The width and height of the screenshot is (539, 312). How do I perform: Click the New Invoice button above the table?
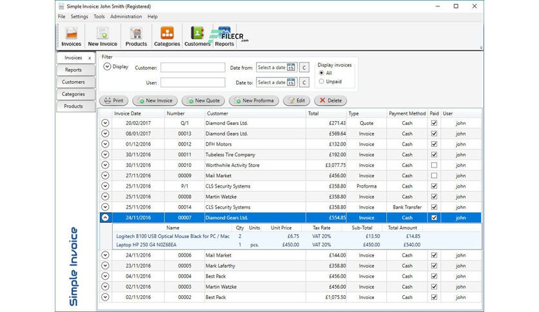tap(155, 101)
